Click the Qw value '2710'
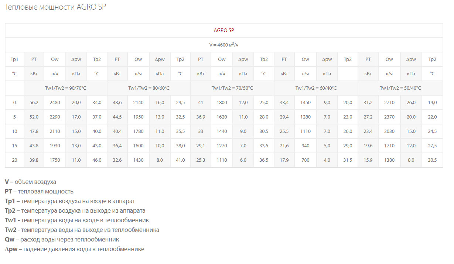454x264 pixels. coord(389,102)
